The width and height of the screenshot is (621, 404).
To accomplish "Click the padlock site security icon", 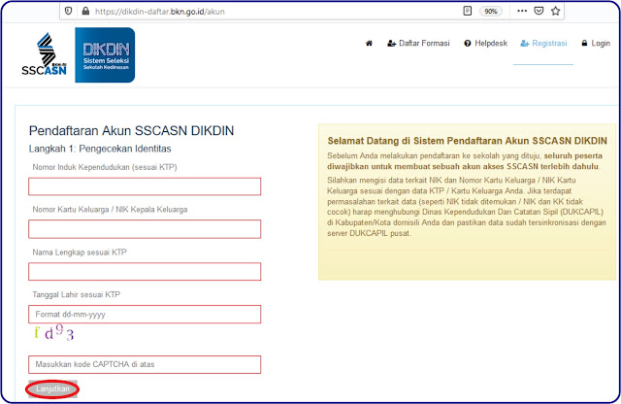I will click(85, 11).
